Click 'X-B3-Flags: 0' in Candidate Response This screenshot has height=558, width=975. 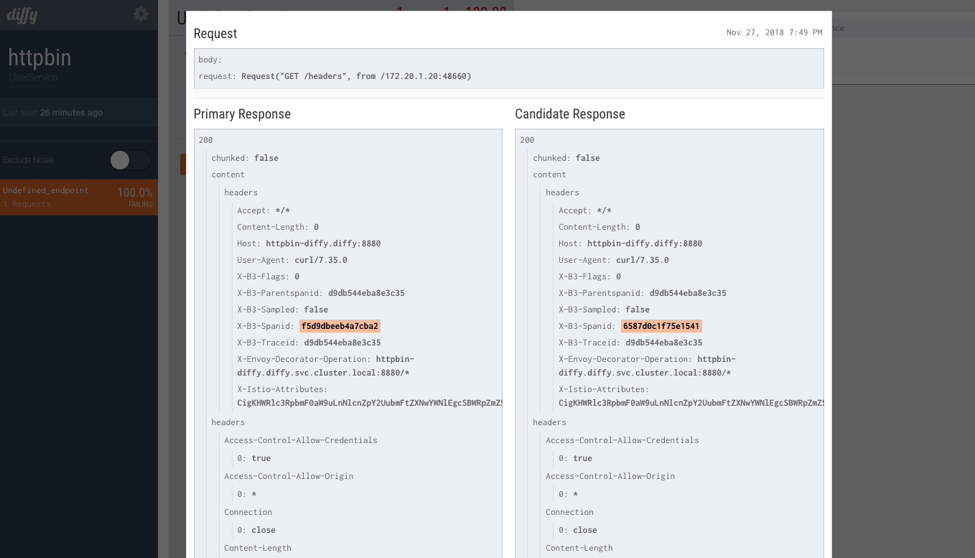pyautogui.click(x=590, y=276)
